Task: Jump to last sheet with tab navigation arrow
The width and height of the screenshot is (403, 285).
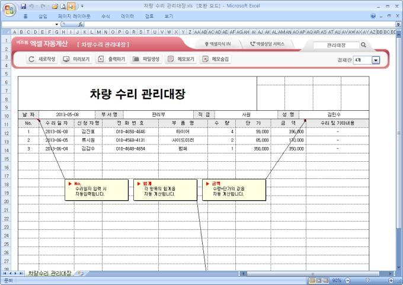Action: coord(21,273)
